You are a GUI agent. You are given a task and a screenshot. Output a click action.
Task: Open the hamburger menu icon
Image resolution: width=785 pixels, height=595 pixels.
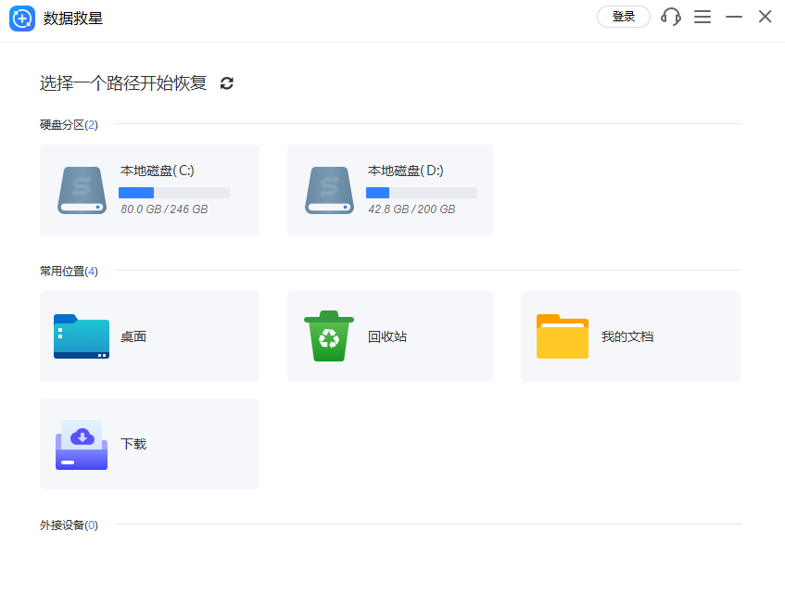(x=703, y=17)
